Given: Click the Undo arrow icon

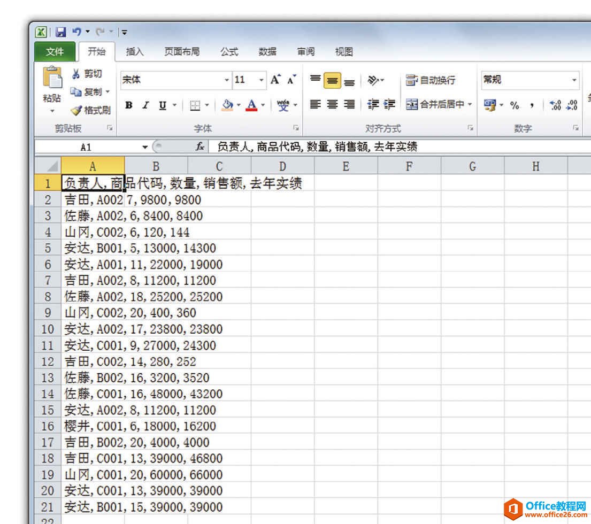Looking at the screenshot, I should (x=77, y=32).
